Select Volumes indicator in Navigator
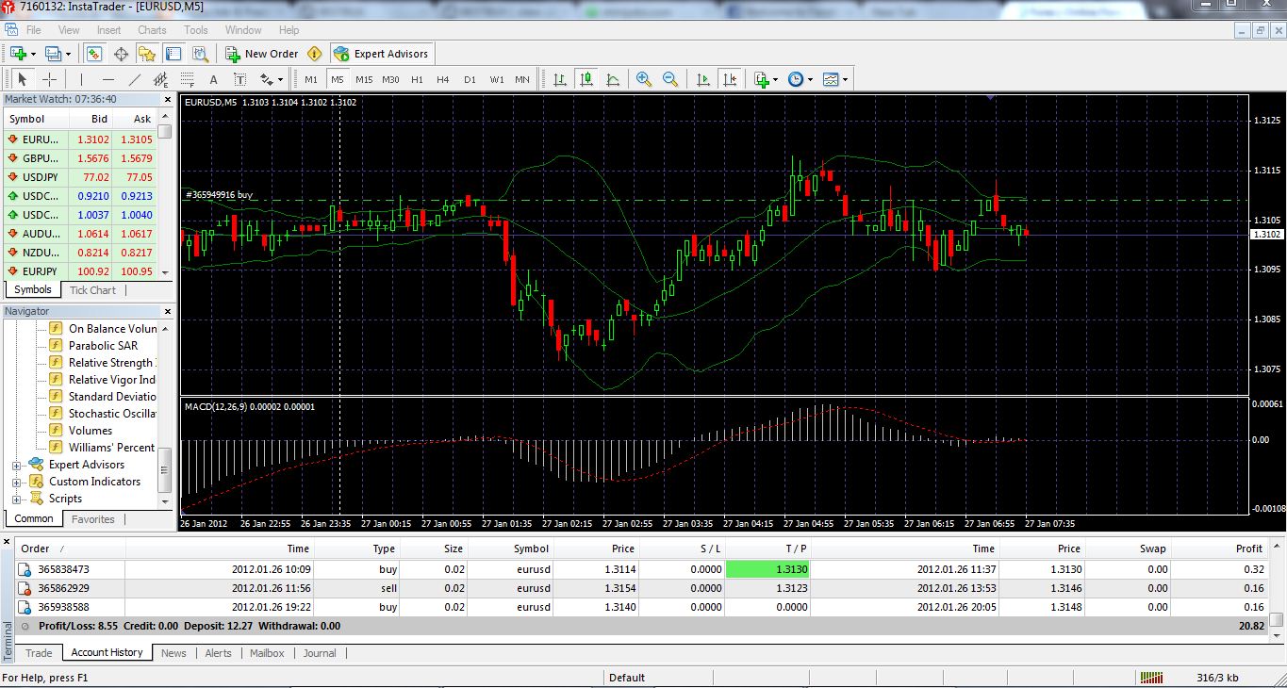Image resolution: width=1287 pixels, height=688 pixels. tap(90, 431)
